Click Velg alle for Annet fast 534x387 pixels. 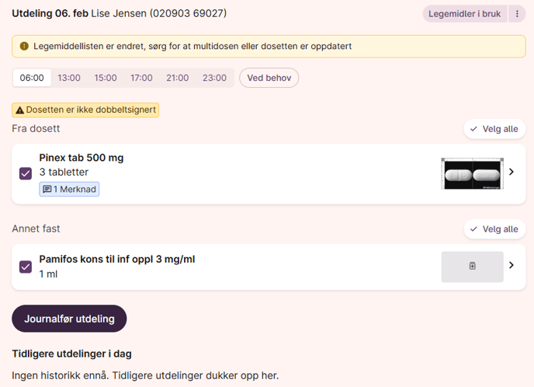pyautogui.click(x=494, y=229)
